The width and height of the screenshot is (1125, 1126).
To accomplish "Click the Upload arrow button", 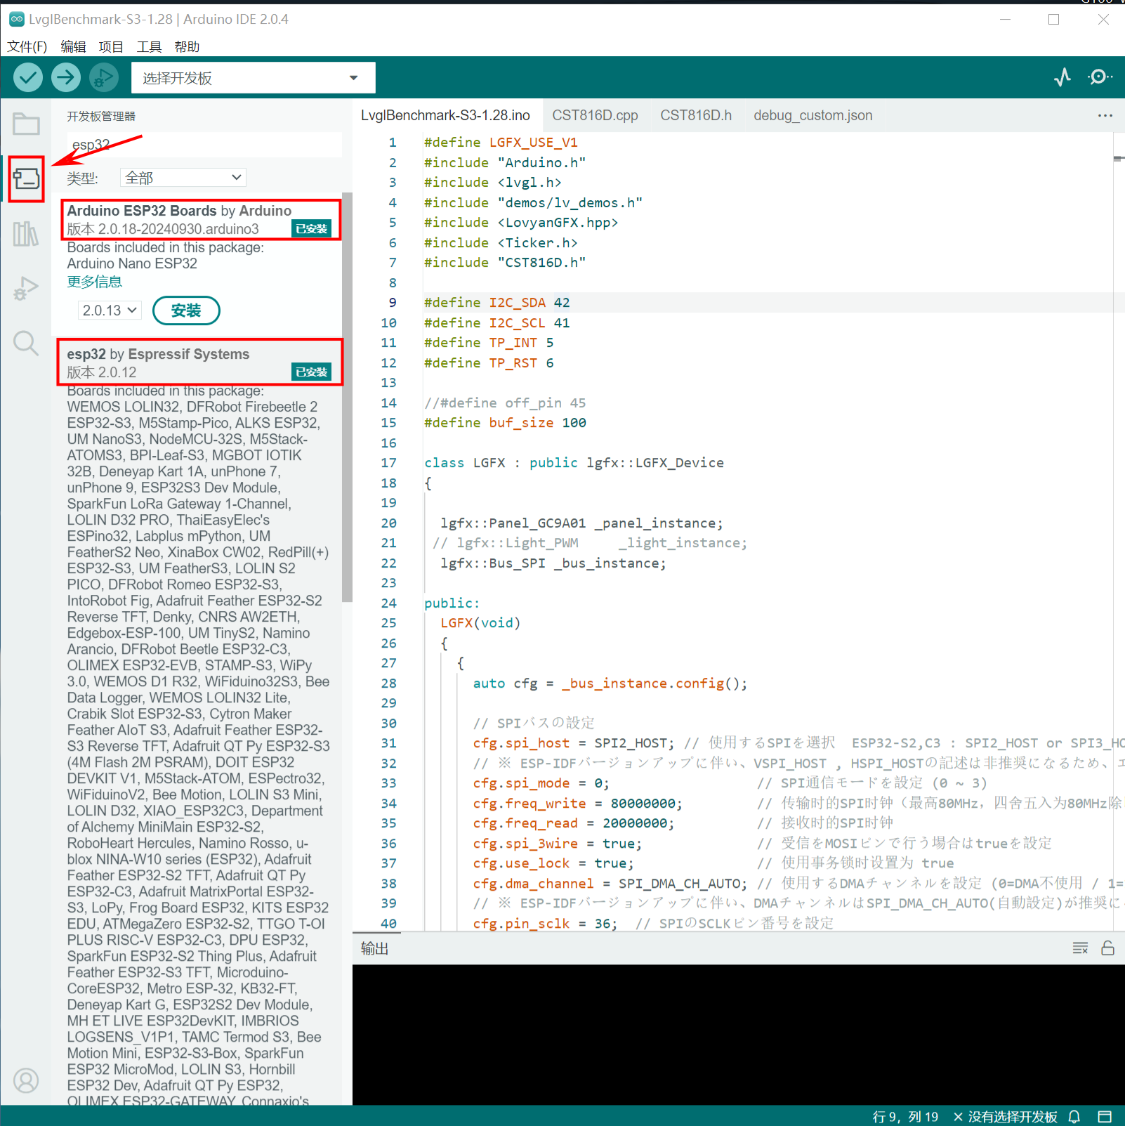I will click(66, 77).
